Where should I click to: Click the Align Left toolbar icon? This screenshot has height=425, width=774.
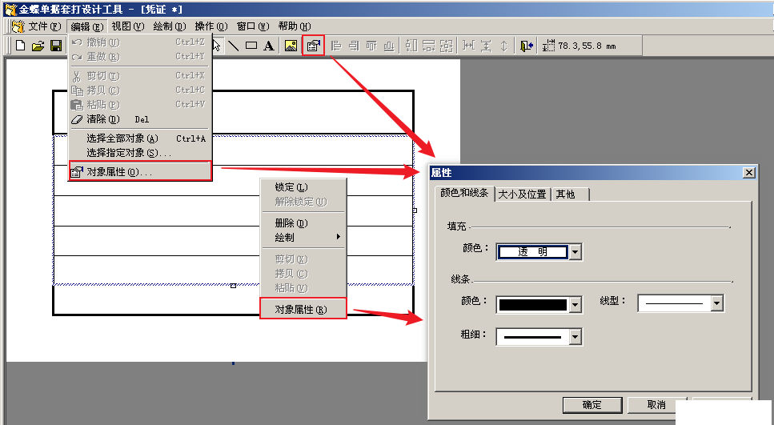(336, 46)
